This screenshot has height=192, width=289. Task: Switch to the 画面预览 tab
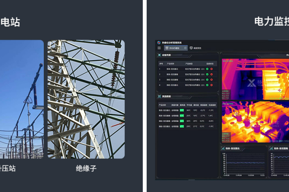[197, 48]
